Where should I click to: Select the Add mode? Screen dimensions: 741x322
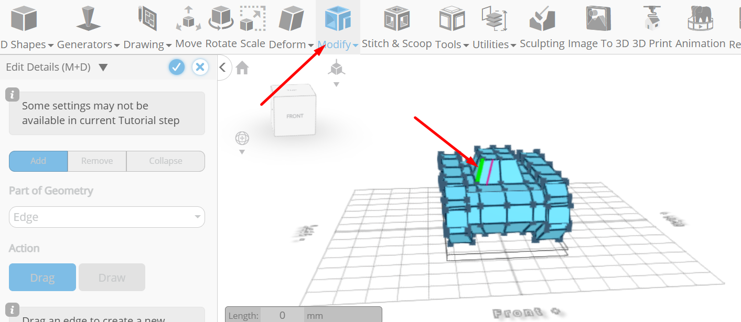click(38, 161)
